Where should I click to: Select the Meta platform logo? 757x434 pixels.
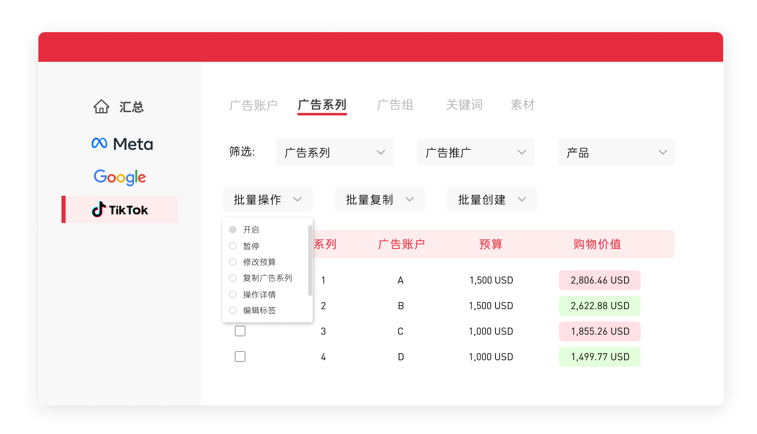(122, 144)
